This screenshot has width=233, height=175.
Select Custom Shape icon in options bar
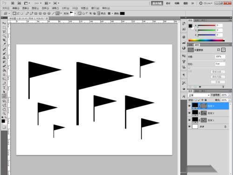pos(58,14)
